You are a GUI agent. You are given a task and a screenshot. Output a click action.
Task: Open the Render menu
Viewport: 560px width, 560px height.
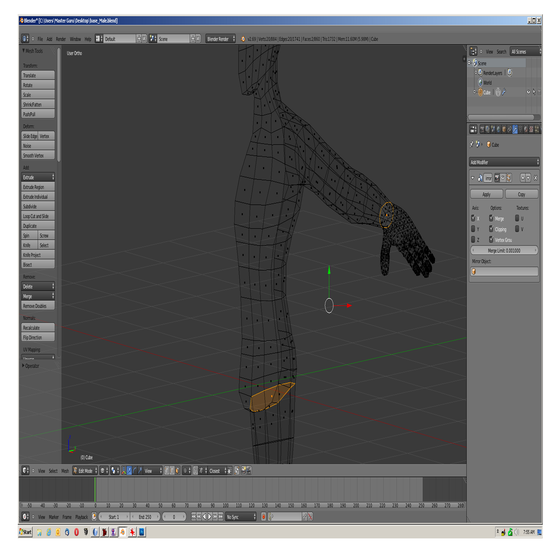pyautogui.click(x=61, y=39)
